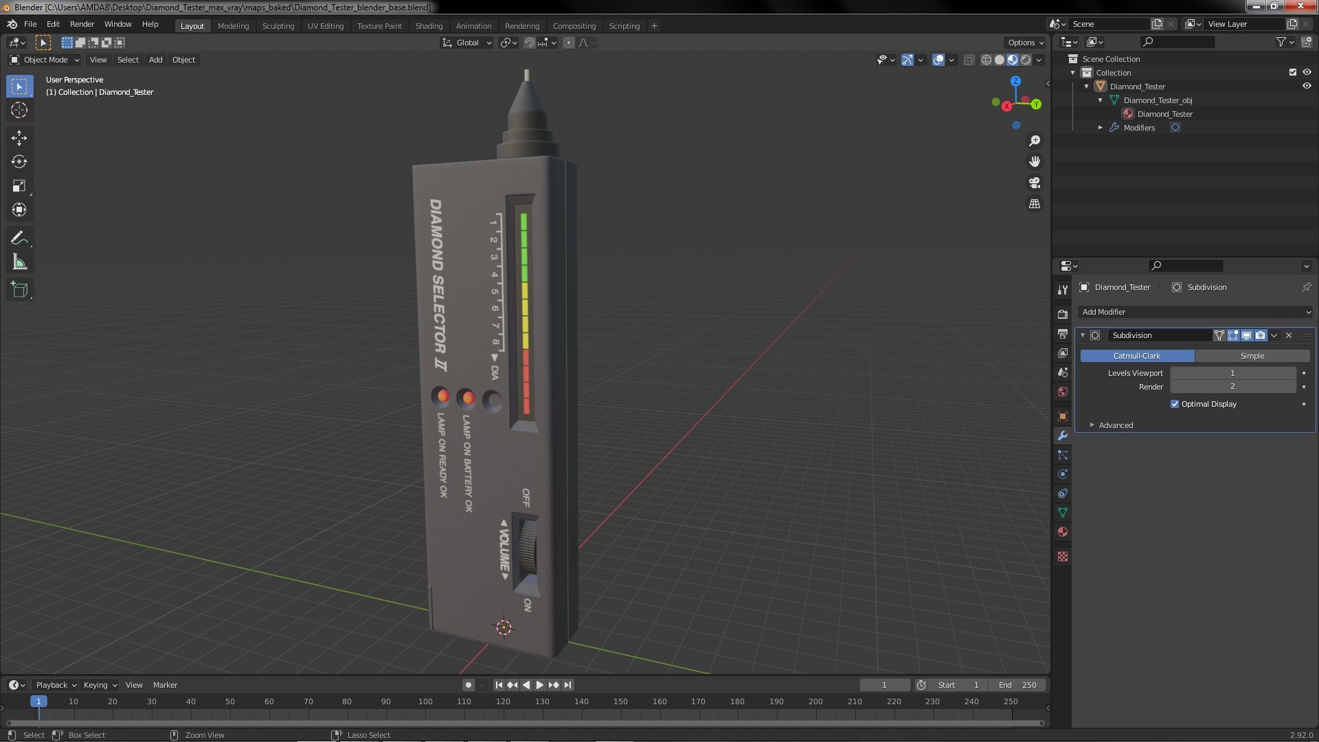Hide the Collection with its eye icon
Screen dimensions: 1319x742
pyautogui.click(x=1307, y=72)
